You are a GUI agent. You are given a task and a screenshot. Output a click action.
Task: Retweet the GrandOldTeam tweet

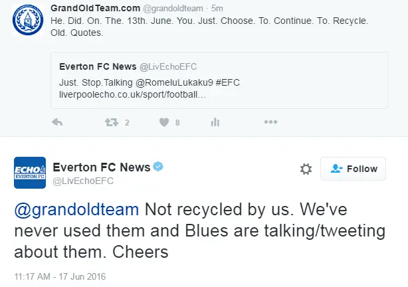pyautogui.click(x=110, y=122)
